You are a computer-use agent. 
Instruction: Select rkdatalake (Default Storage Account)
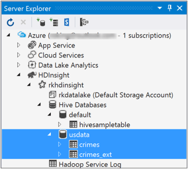click(116, 95)
